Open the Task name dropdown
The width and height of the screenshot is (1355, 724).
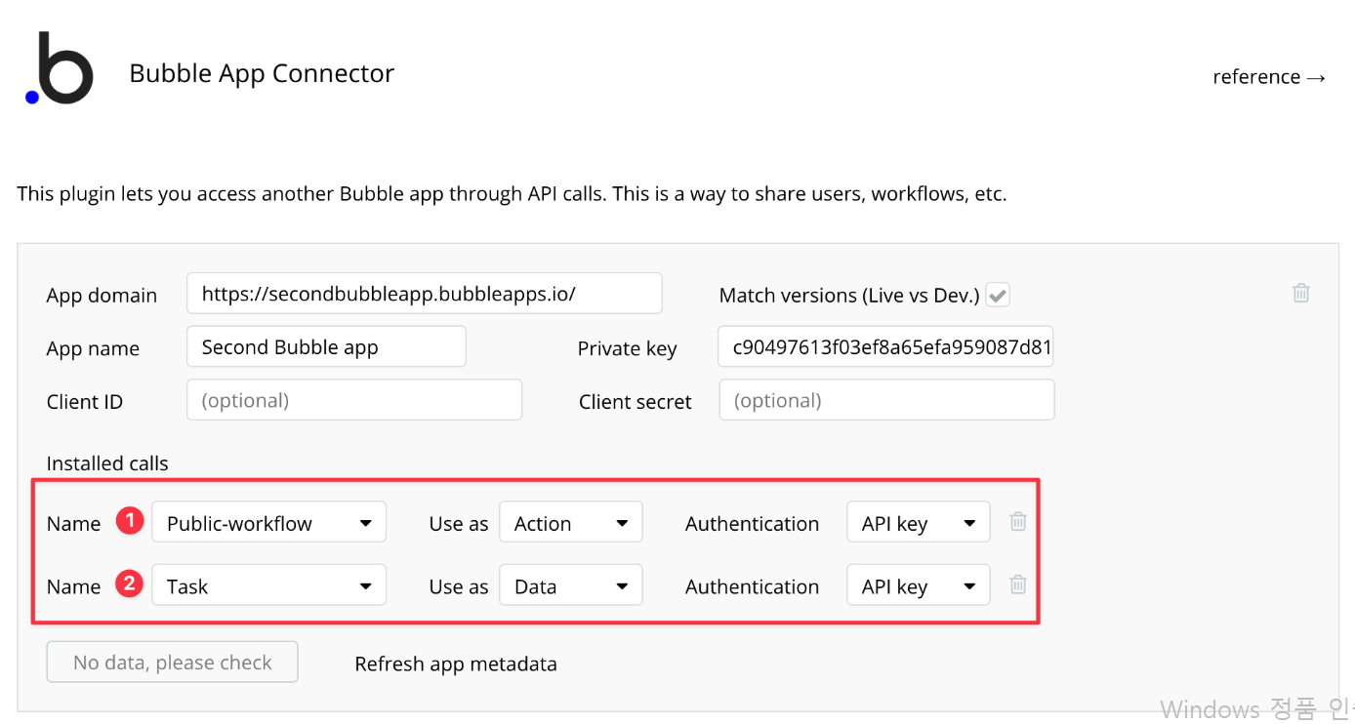[x=269, y=585]
